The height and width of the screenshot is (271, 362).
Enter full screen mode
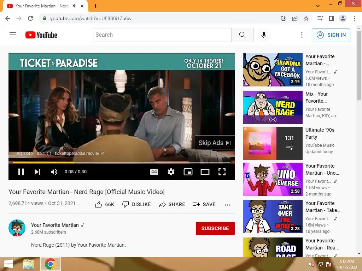(x=222, y=172)
